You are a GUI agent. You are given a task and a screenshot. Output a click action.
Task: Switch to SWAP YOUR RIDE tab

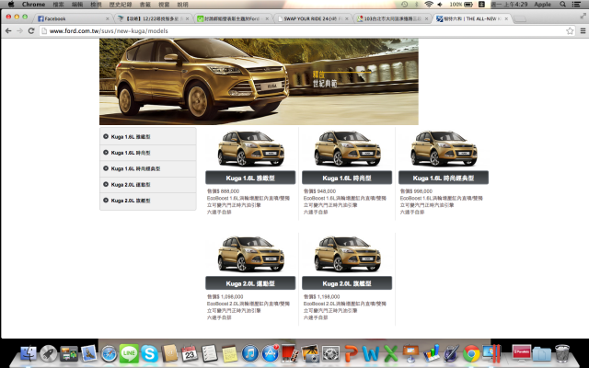[x=313, y=18]
